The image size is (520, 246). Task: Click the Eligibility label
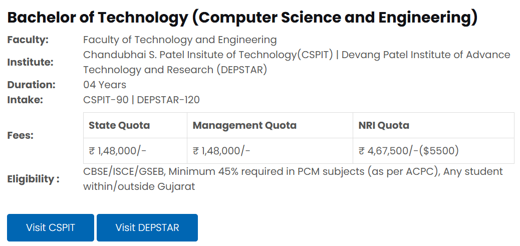click(x=33, y=179)
